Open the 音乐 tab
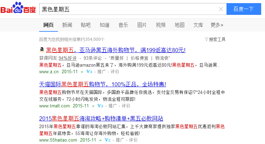 (123, 25)
